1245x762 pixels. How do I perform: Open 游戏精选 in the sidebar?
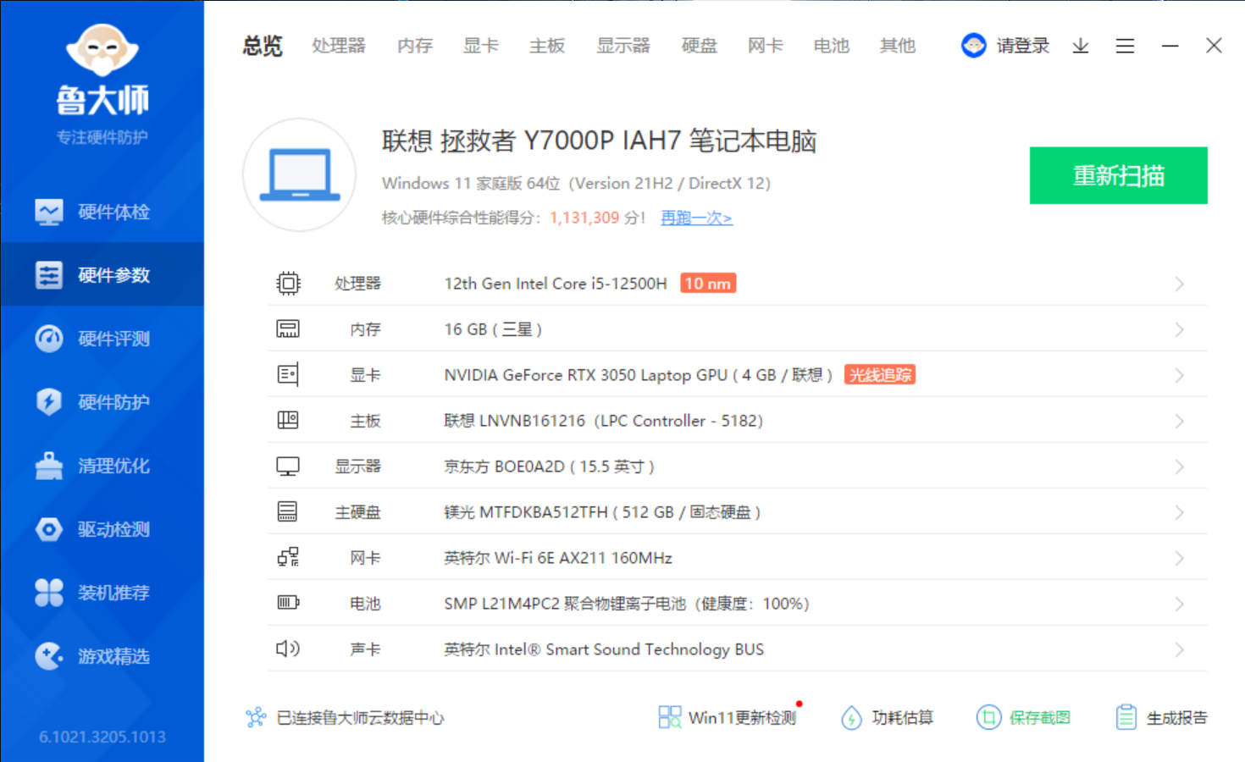tap(102, 656)
